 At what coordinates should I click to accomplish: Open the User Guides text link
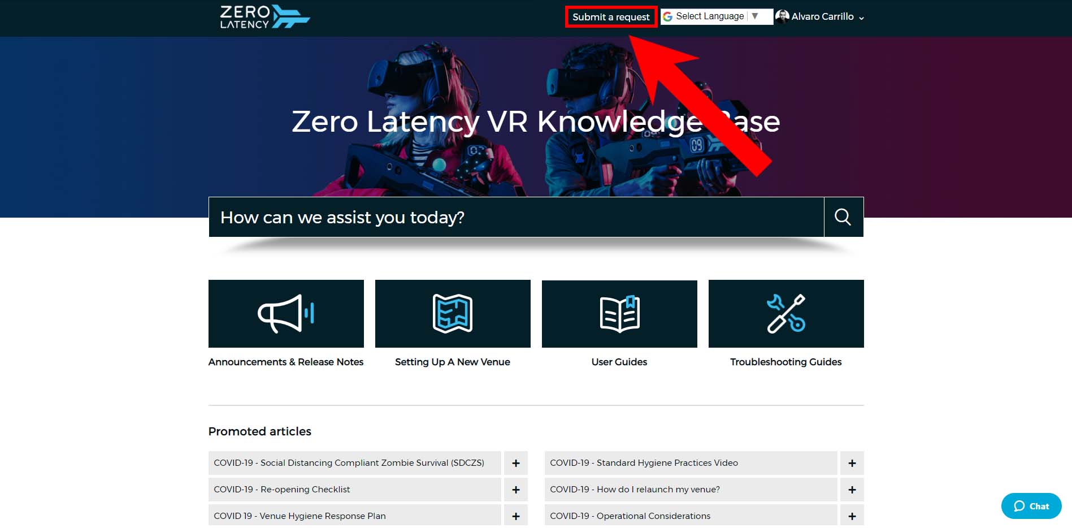coord(619,362)
